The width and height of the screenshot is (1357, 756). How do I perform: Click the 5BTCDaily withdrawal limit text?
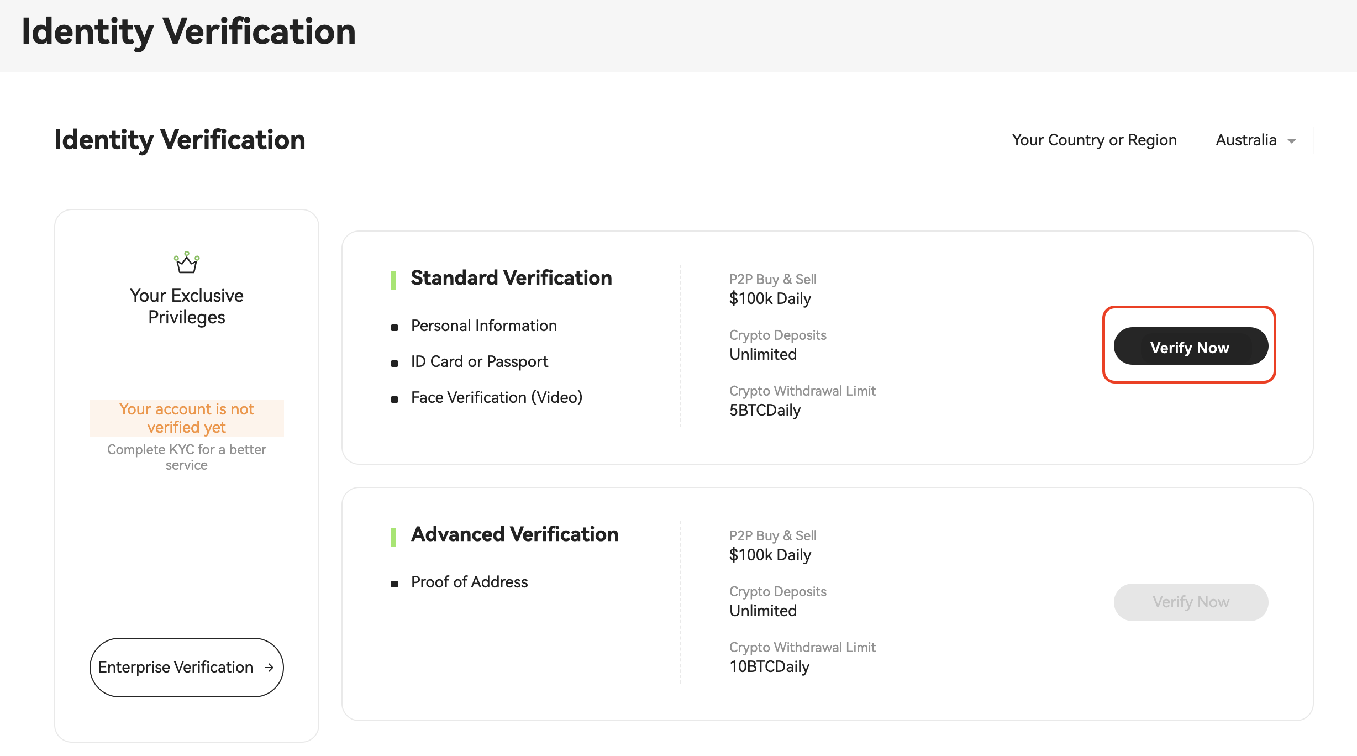(765, 411)
